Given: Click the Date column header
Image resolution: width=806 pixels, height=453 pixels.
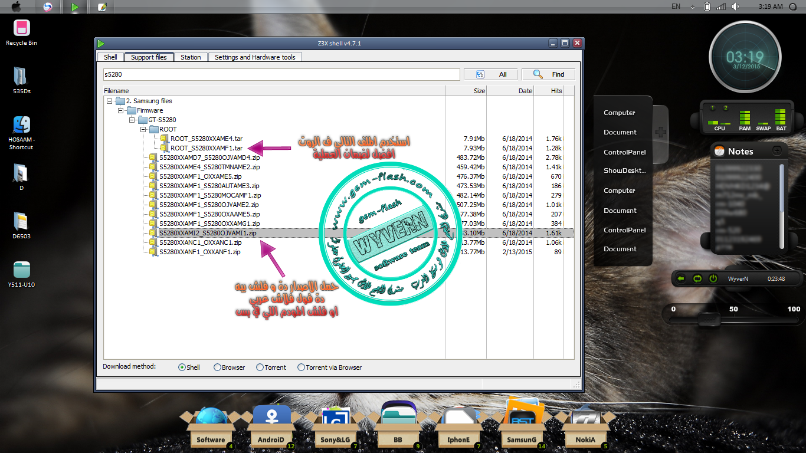Looking at the screenshot, I should (x=510, y=91).
